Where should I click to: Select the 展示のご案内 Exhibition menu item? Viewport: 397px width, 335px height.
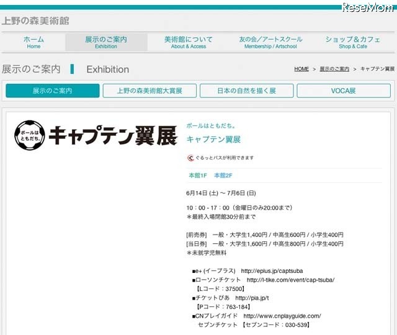[106, 42]
